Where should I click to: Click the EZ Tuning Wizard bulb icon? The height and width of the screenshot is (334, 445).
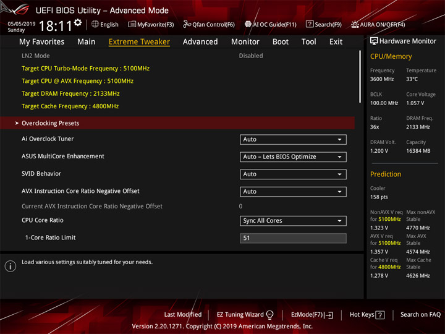[269, 315]
